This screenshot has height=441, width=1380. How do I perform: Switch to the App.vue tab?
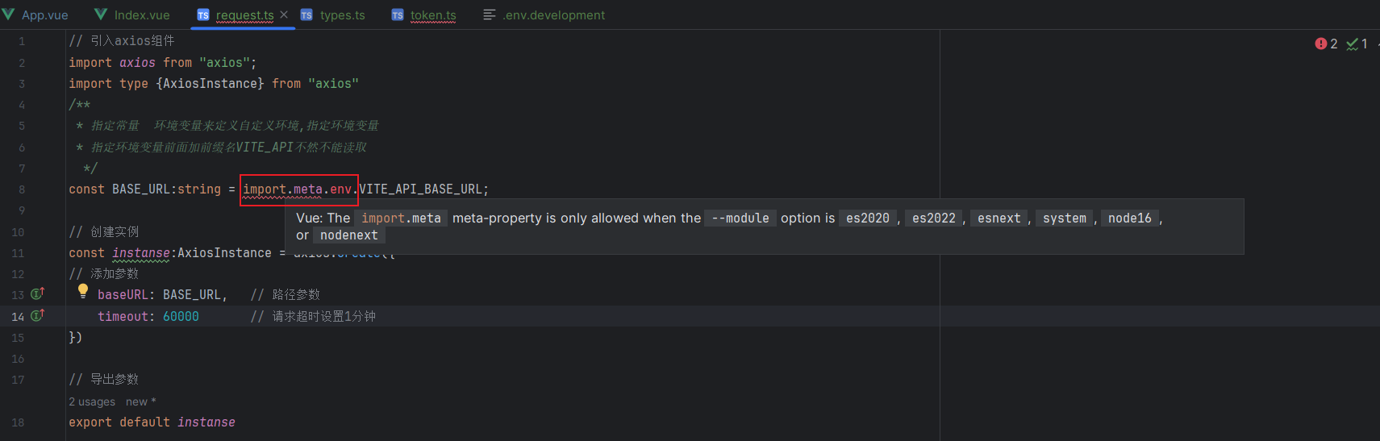point(44,15)
